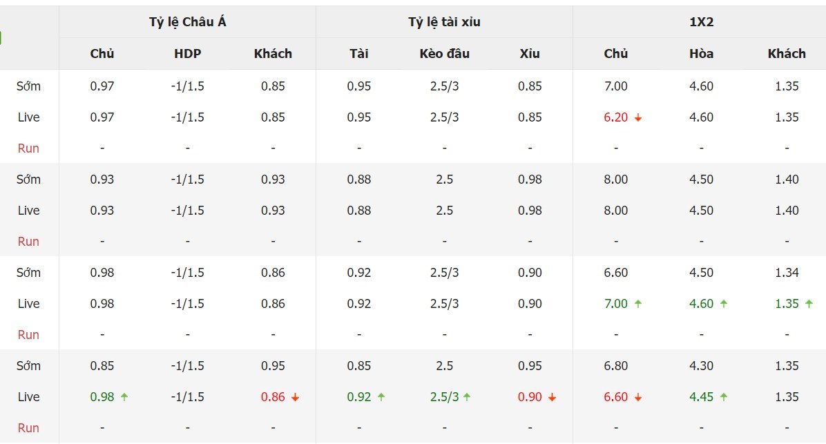Image resolution: width=826 pixels, height=444 pixels.
Task: Click the 1.34 Khách odds value
Action: pos(787,273)
